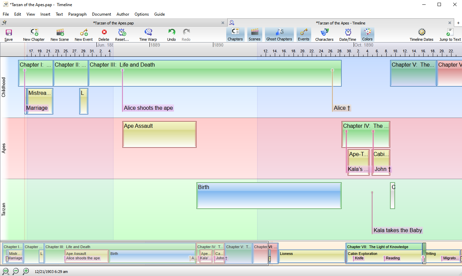
Task: Switch to Tarzan of the Apes.pap tab
Action: point(113,23)
